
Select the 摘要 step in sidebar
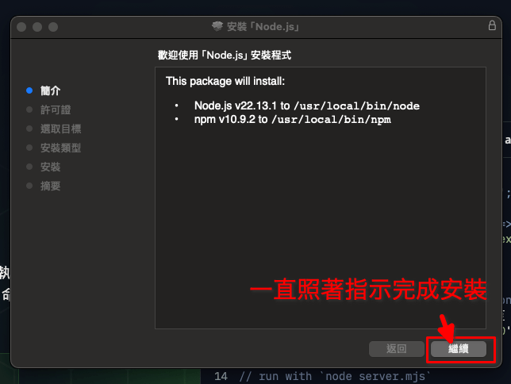point(51,186)
